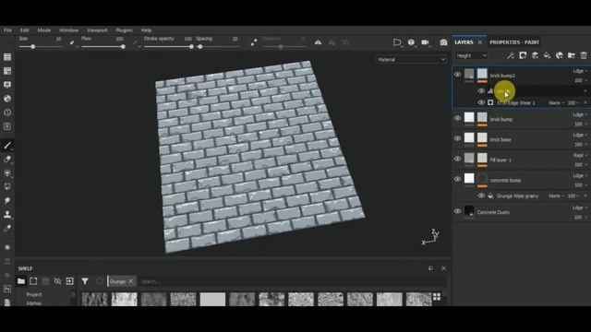The image size is (591, 332).
Task: Adjust the brush Flow slider
Action: click(x=103, y=47)
